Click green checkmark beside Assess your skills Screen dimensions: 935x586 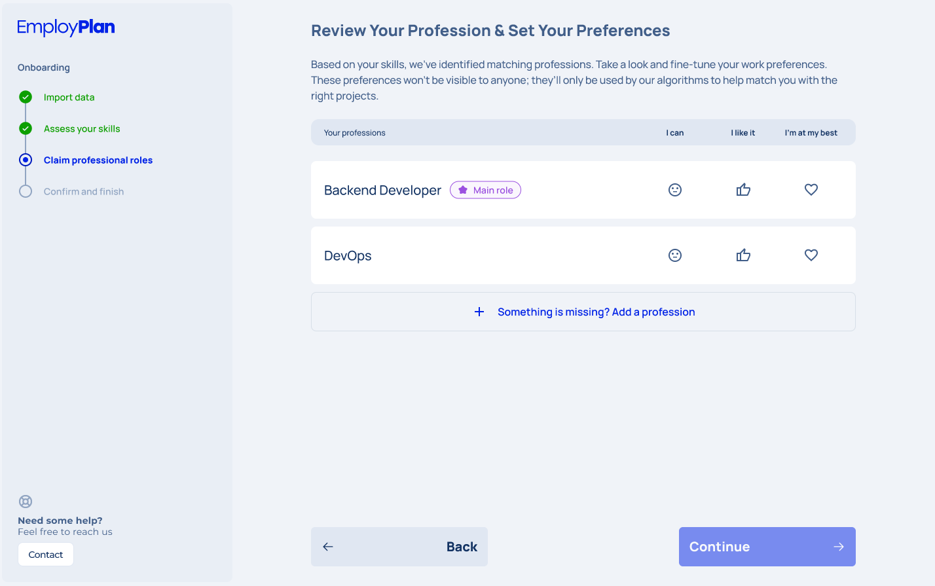[26, 128]
